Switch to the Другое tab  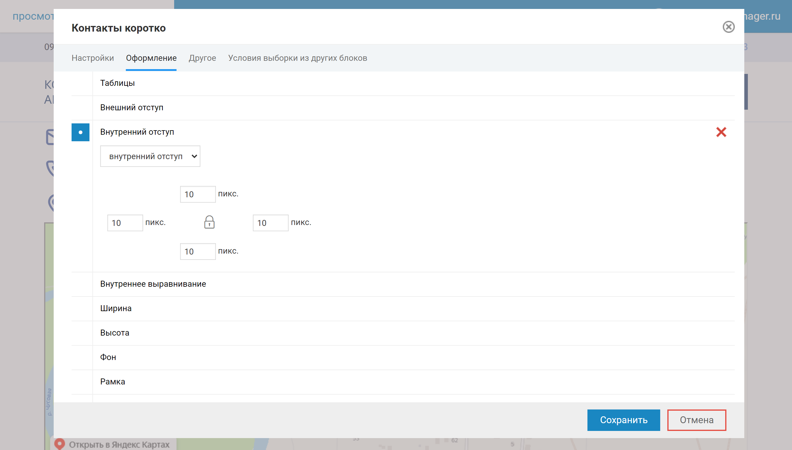click(202, 58)
